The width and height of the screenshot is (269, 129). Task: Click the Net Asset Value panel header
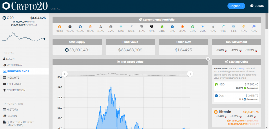130,62
